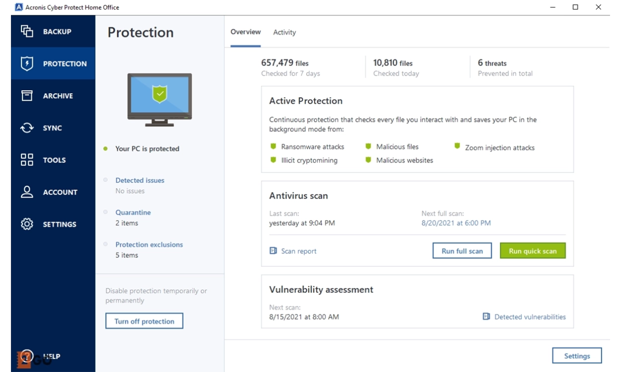Click the Backup icon in sidebar
Screen dimensions: 621x372
point(27,31)
